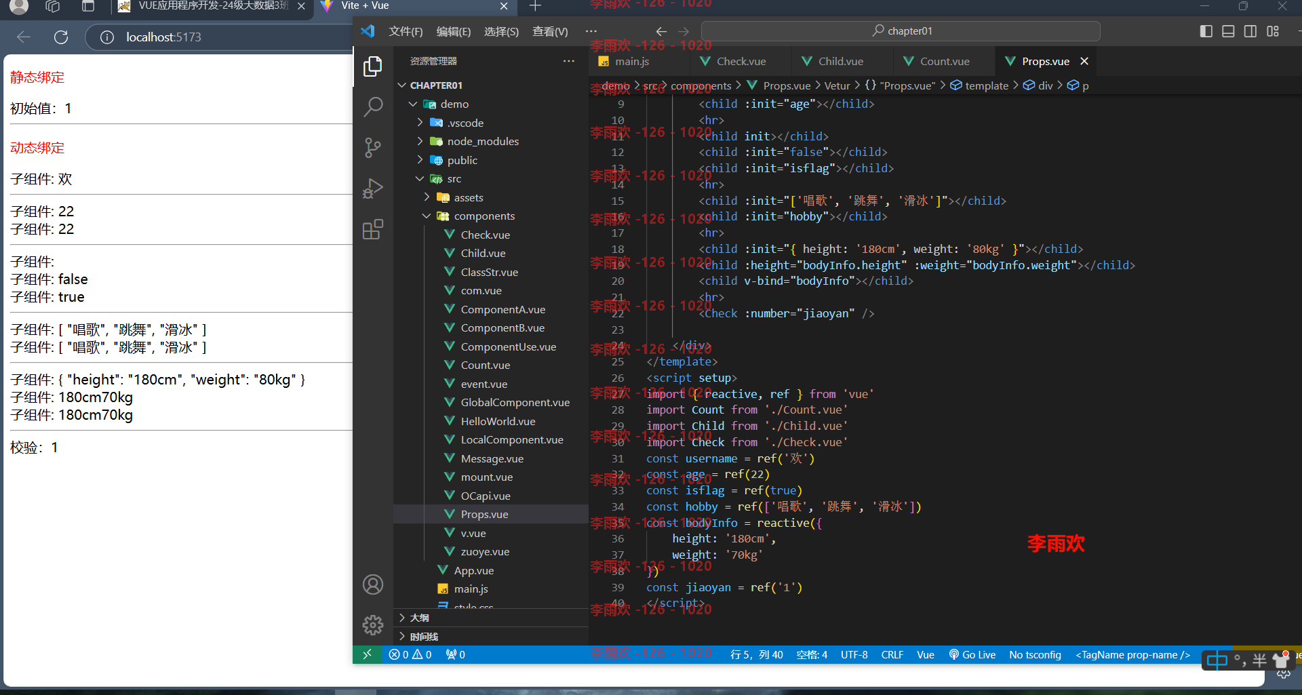Show errors and warnings in the status bar
The width and height of the screenshot is (1302, 695).
click(x=410, y=654)
